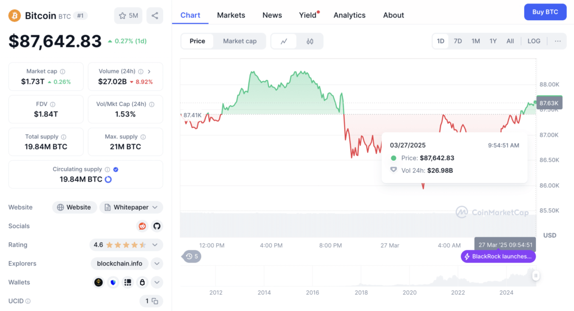This screenshot has width=574, height=311.
Task: Set chart range to 1Y
Action: click(493, 41)
